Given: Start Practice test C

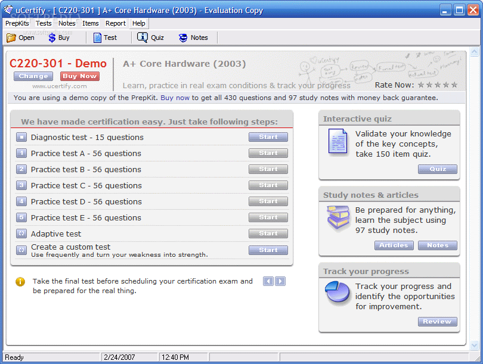Looking at the screenshot, I should click(268, 185).
